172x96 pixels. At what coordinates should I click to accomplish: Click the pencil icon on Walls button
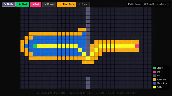[x=5, y=4]
